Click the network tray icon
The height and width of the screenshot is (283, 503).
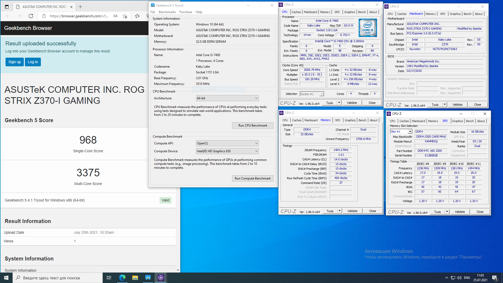453,278
